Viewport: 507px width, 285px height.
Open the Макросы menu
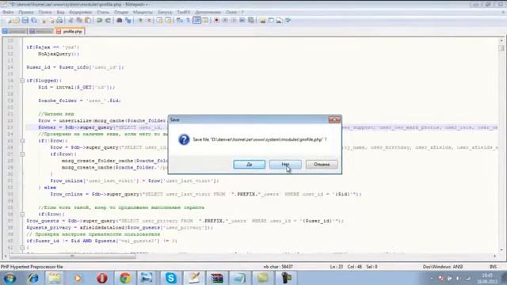coord(143,13)
